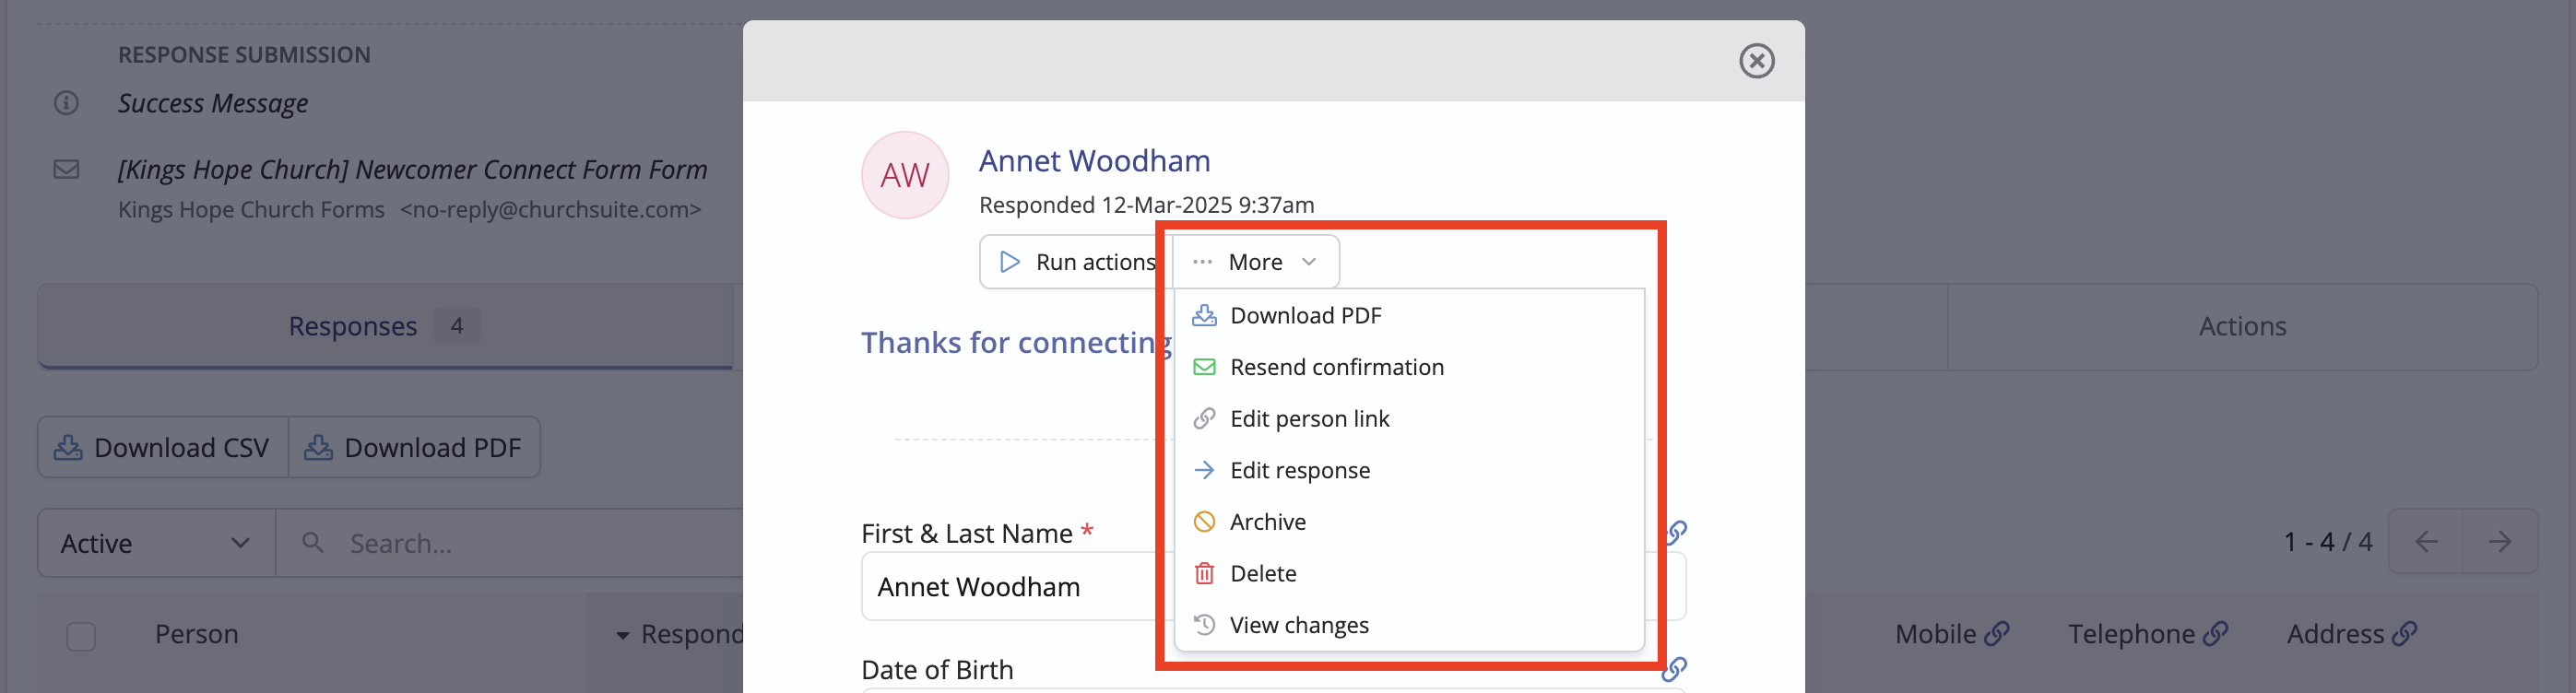This screenshot has width=2576, height=693.
Task: Click the orange archive circle icon
Action: [1204, 522]
